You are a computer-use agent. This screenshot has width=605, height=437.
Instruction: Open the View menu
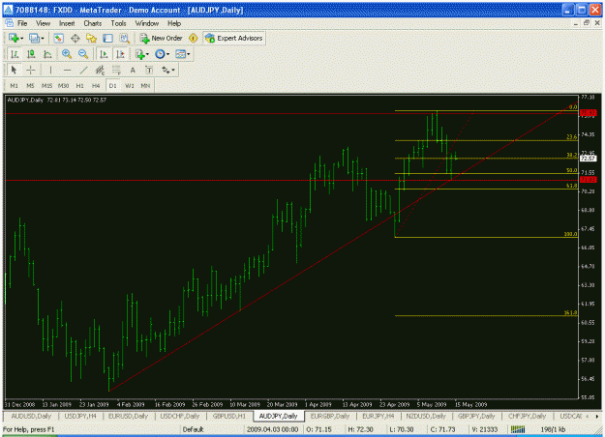pos(43,23)
